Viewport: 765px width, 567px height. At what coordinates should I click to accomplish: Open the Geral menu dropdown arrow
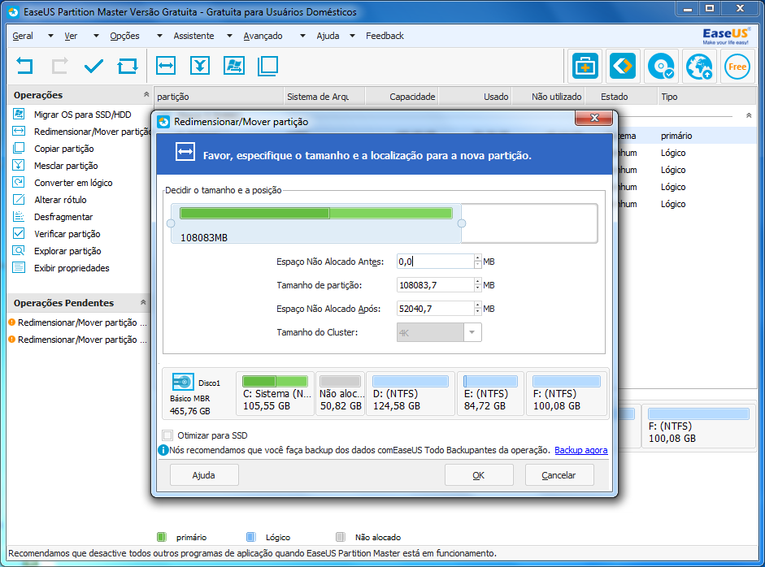coord(50,36)
